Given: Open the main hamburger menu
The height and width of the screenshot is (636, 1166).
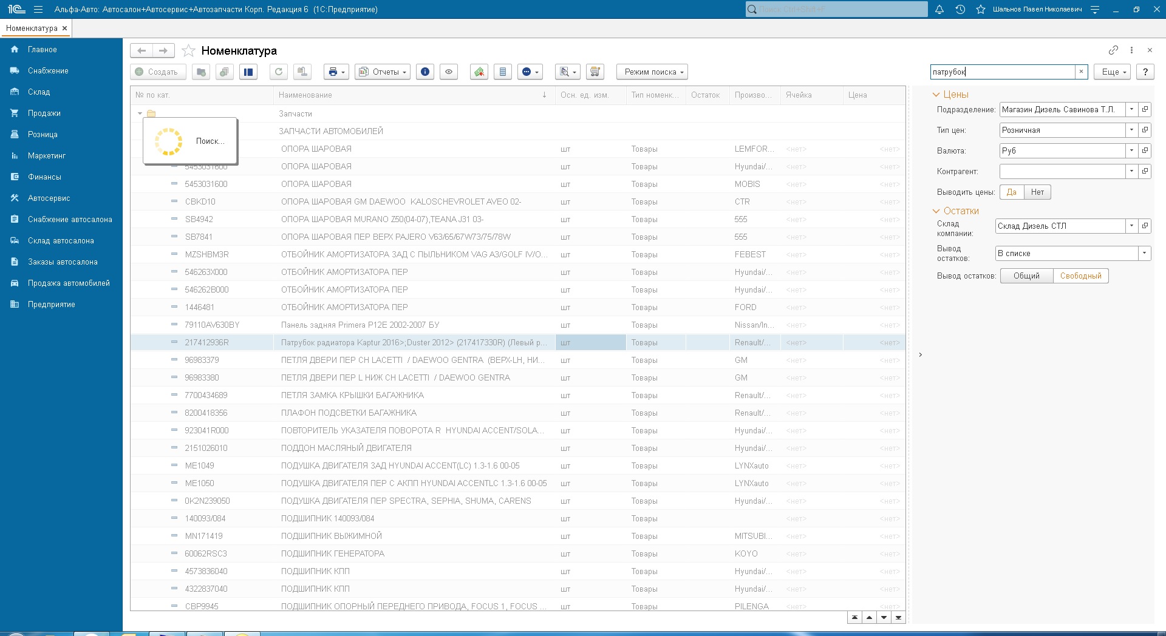Looking at the screenshot, I should click(38, 9).
